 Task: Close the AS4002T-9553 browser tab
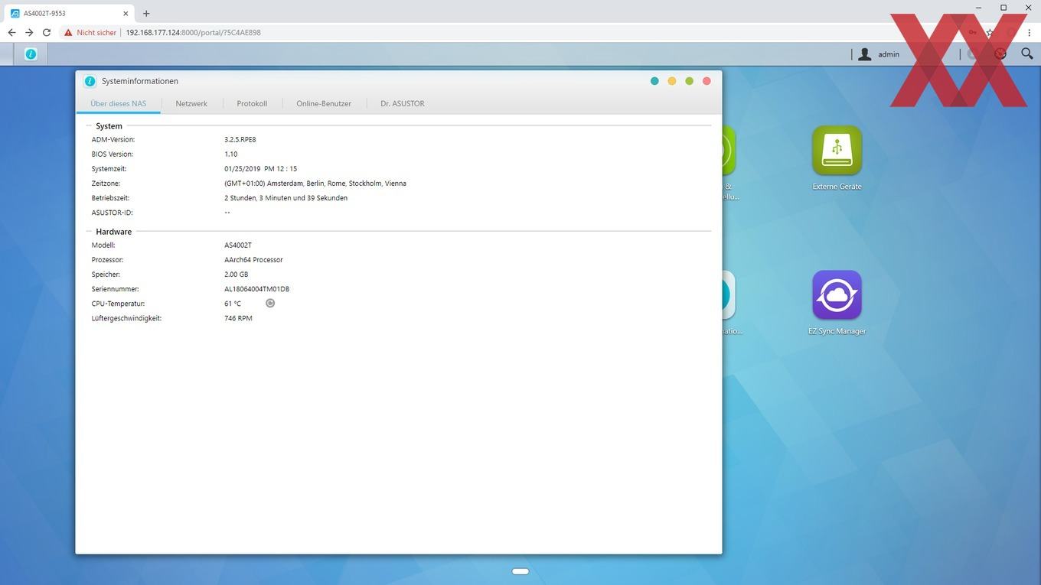(x=126, y=13)
